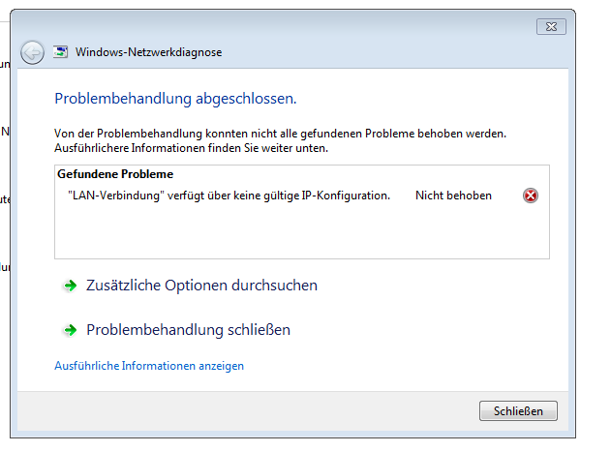The height and width of the screenshot is (452, 611).
Task: Click the Windows-Netzwerkdiagnose title text
Action: (x=148, y=52)
